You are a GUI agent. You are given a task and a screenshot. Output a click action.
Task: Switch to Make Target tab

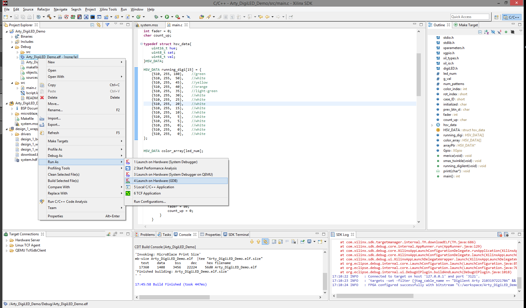tap(466, 25)
